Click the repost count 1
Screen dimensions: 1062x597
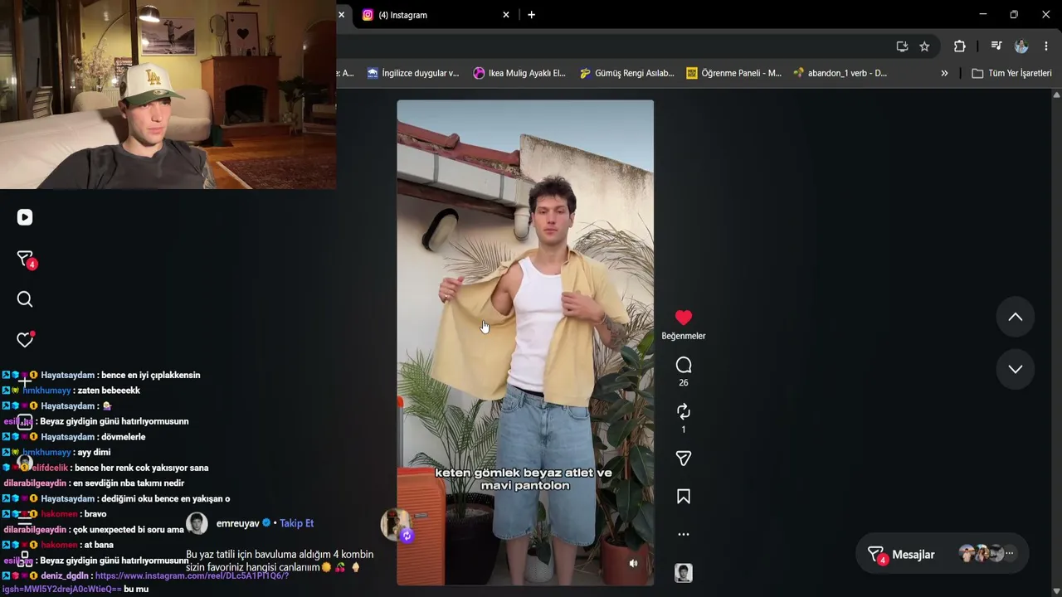[684, 430]
